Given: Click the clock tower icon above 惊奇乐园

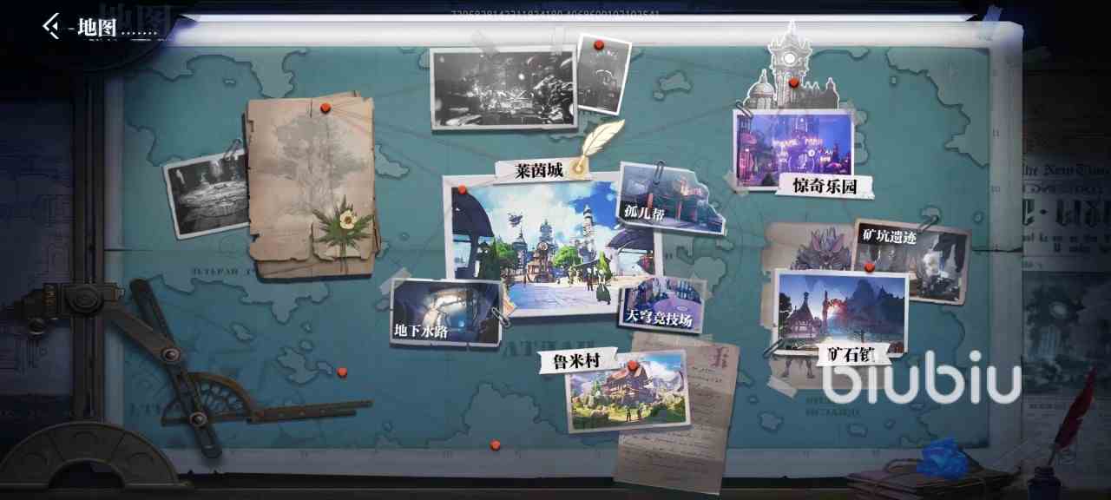Looking at the screenshot, I should pyautogui.click(x=792, y=67).
